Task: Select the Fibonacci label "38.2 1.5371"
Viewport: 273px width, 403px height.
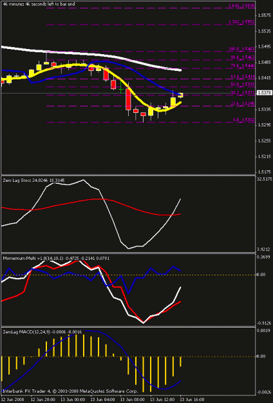Action: pyautogui.click(x=242, y=92)
